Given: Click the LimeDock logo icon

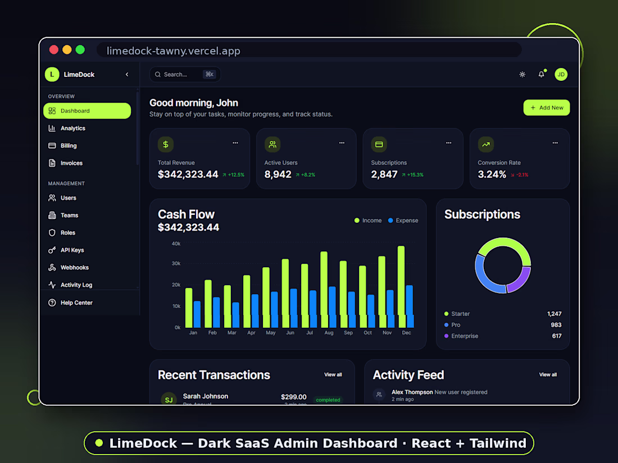Looking at the screenshot, I should click(x=52, y=75).
